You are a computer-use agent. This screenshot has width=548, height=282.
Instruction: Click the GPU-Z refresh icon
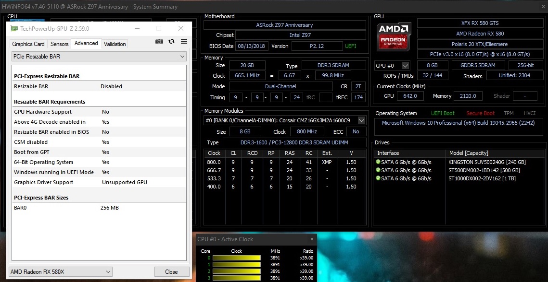(171, 41)
